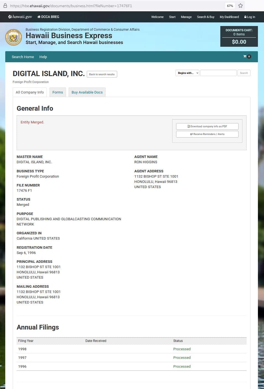
Task: Click the hawaii.gov logo
Action: click(x=20, y=17)
